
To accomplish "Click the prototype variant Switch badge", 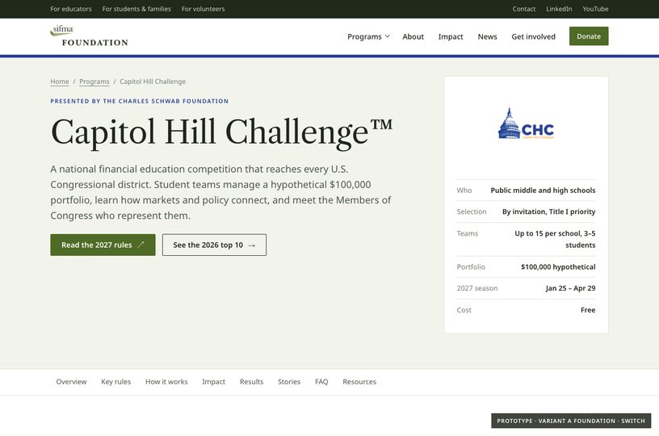I will pyautogui.click(x=571, y=421).
